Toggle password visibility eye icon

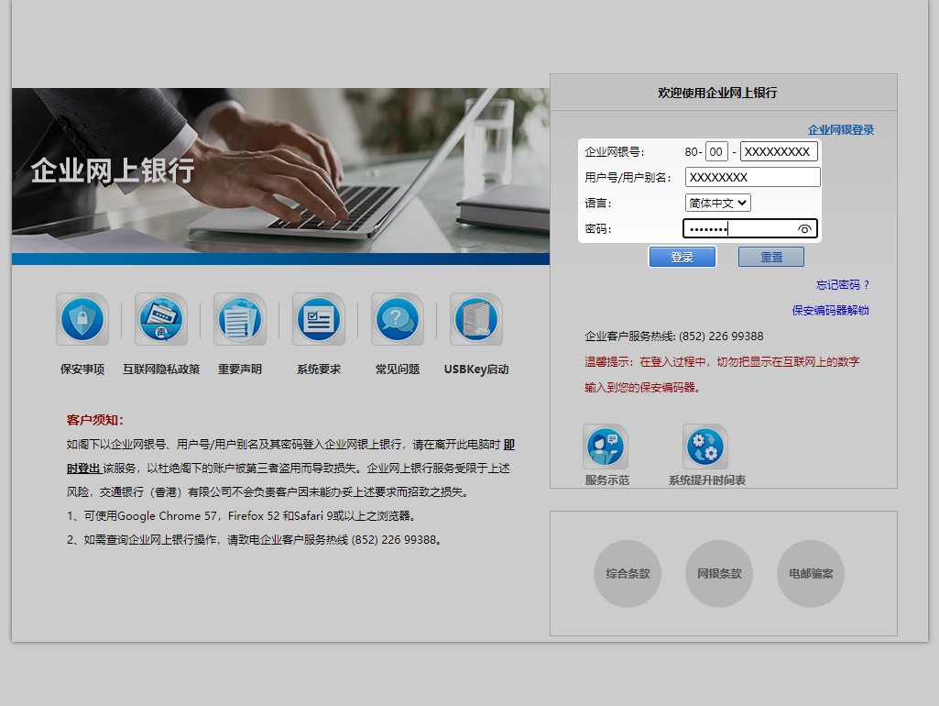(x=804, y=229)
